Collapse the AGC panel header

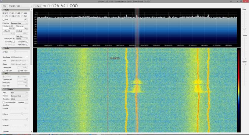16,73
